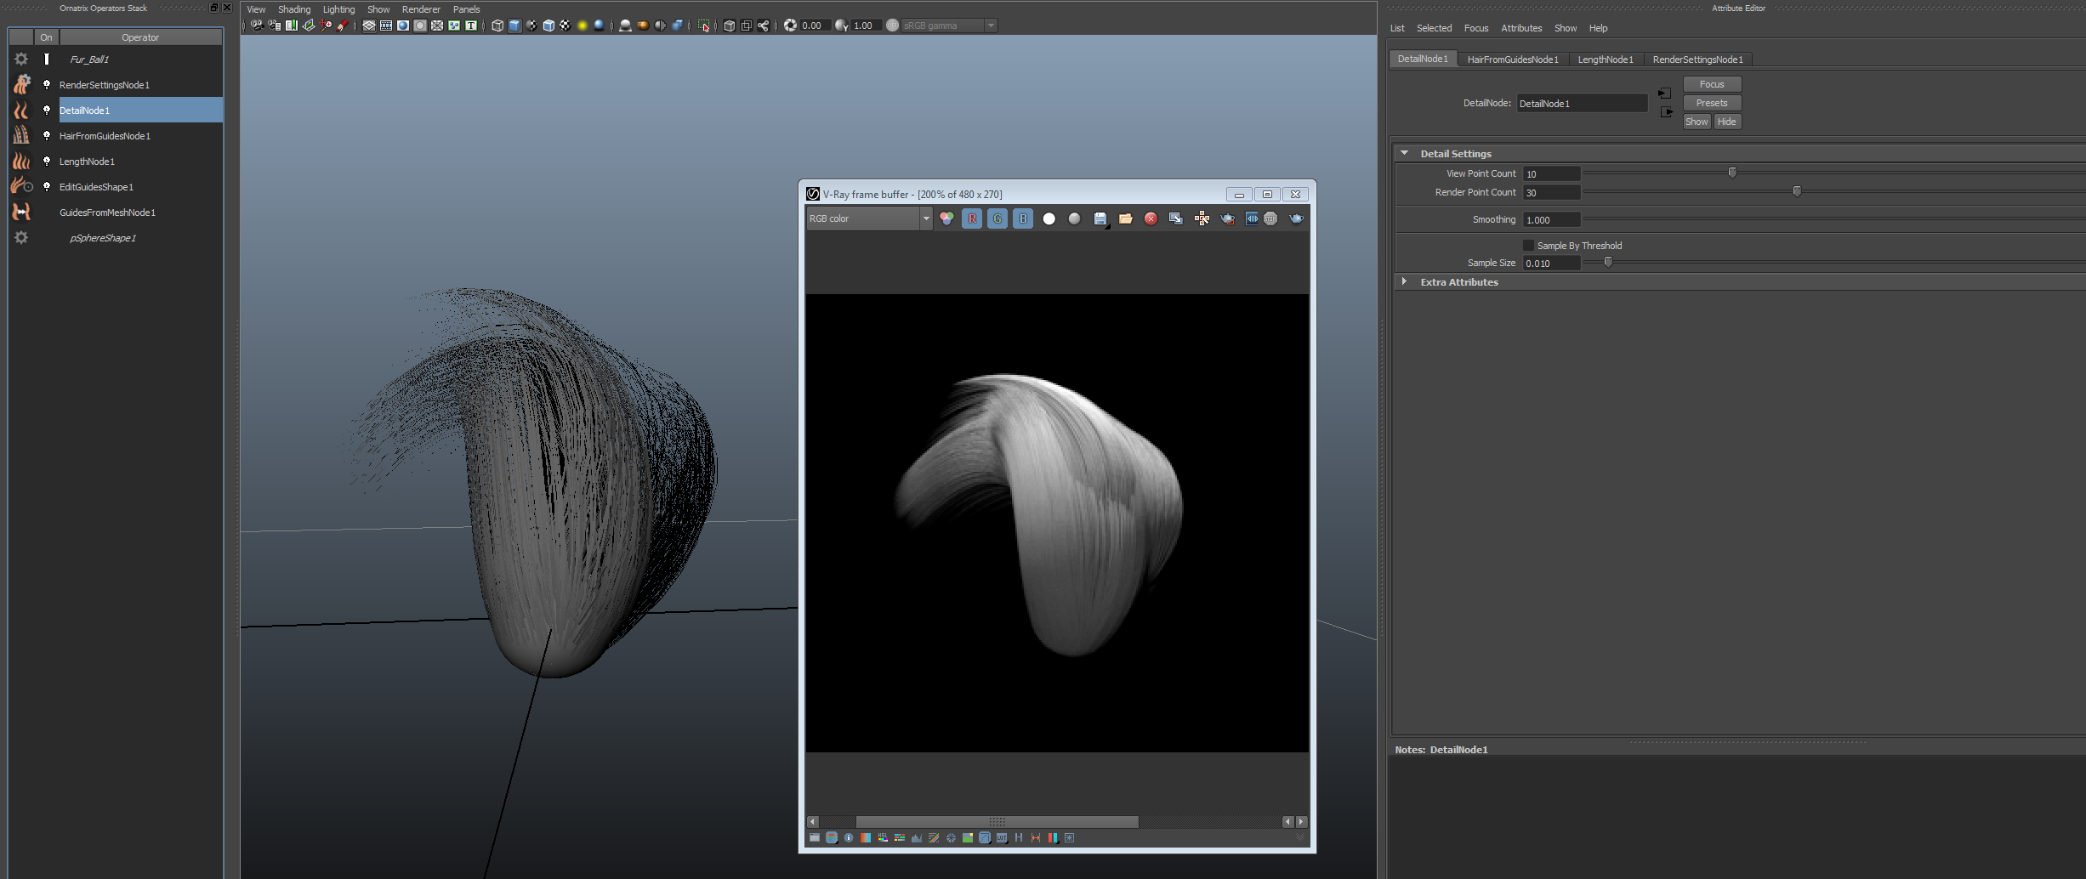Click the GuidesFromMeshNode1 operator icon
This screenshot has height=879, width=2086.
(x=21, y=213)
